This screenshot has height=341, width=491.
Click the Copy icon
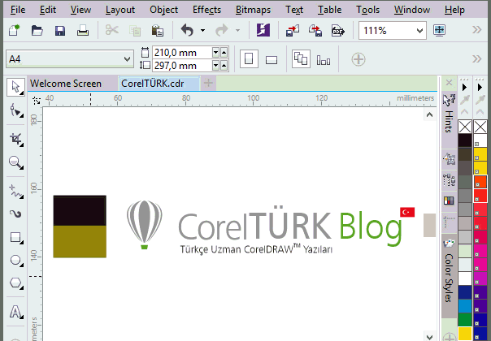click(x=135, y=31)
